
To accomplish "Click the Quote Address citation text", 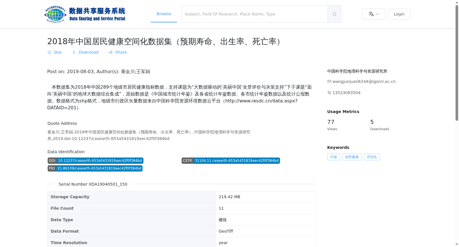I will pyautogui.click(x=149, y=135).
